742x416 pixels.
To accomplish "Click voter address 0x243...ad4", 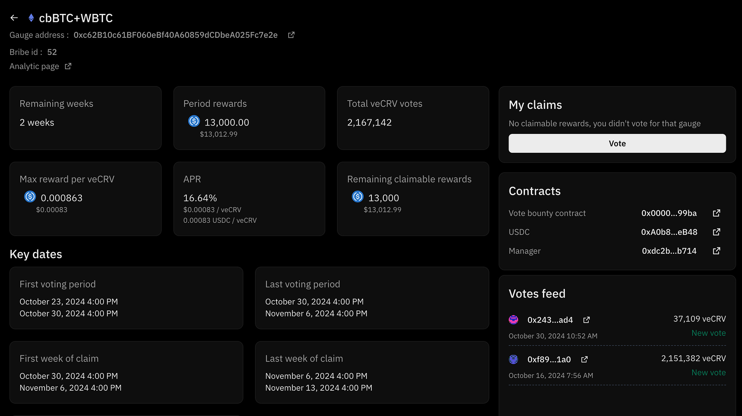I will [550, 320].
